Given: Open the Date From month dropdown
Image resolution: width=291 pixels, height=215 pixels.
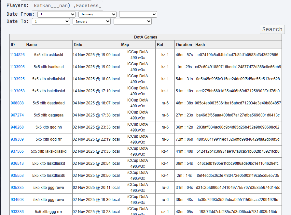Looking at the screenshot, I should 97,14.
